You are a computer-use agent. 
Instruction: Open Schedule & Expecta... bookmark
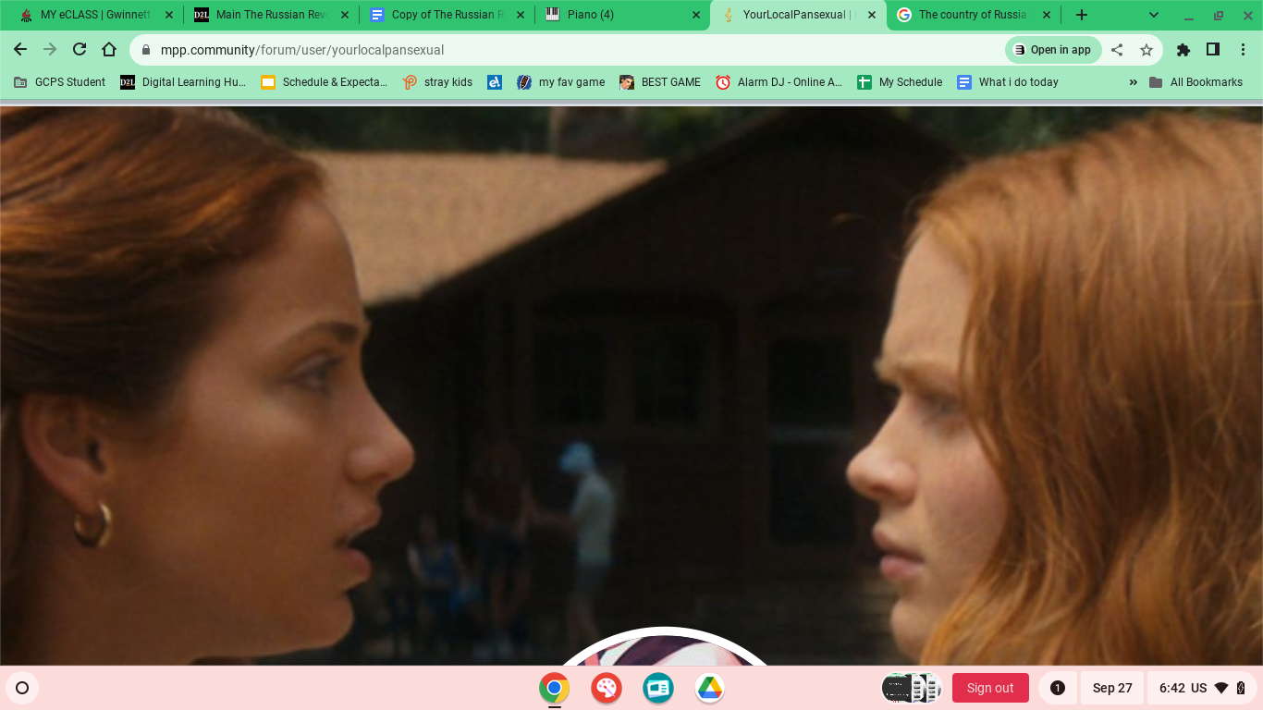point(324,82)
